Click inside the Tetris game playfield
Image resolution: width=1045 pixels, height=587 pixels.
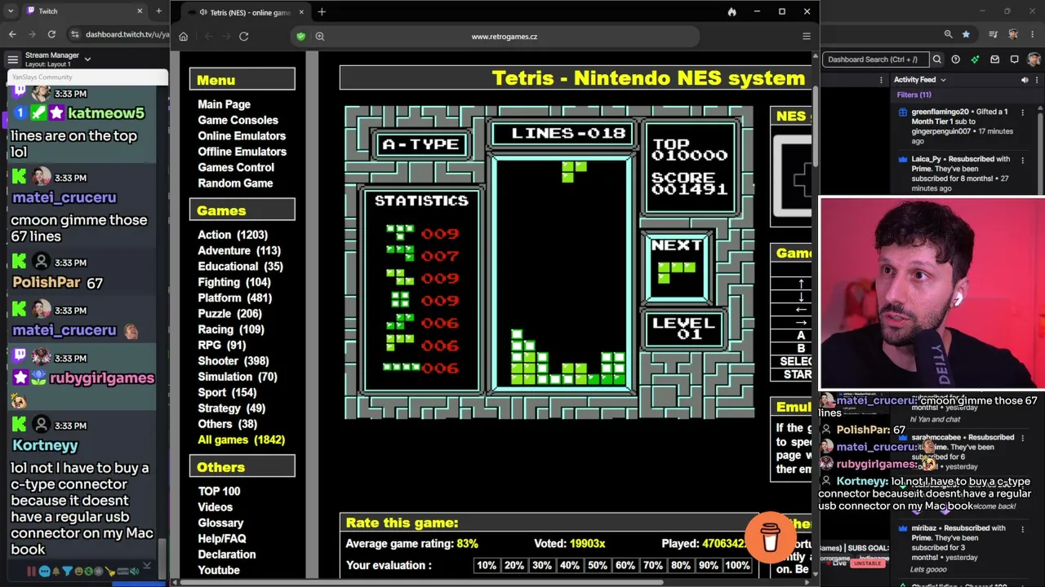coord(563,273)
